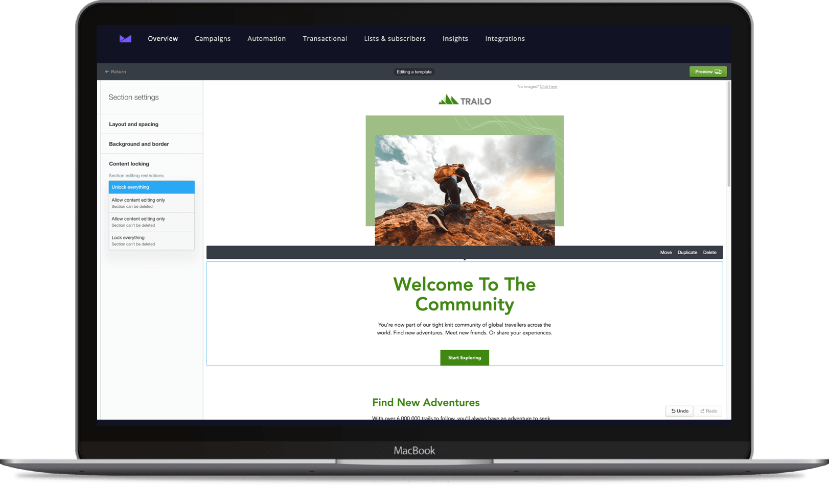Open Insights from the navigation bar
The height and width of the screenshot is (486, 829).
click(455, 38)
